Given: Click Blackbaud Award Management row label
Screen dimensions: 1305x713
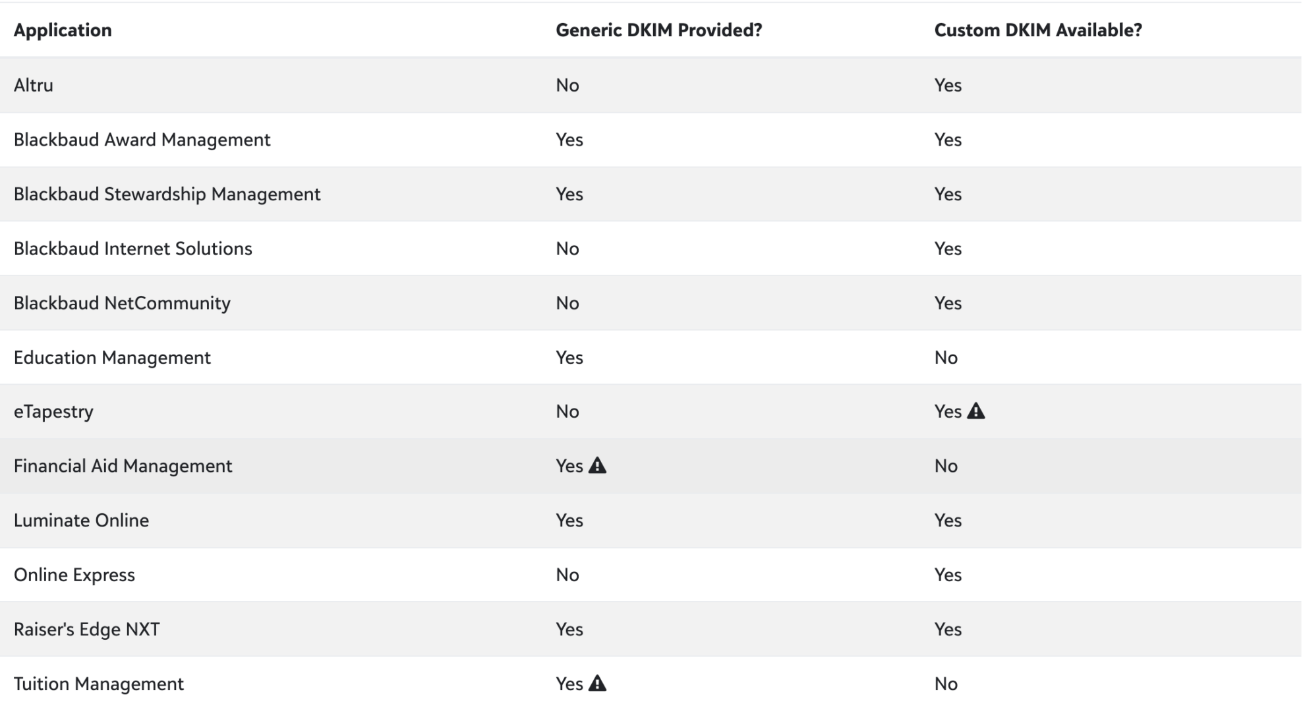Looking at the screenshot, I should point(142,140).
